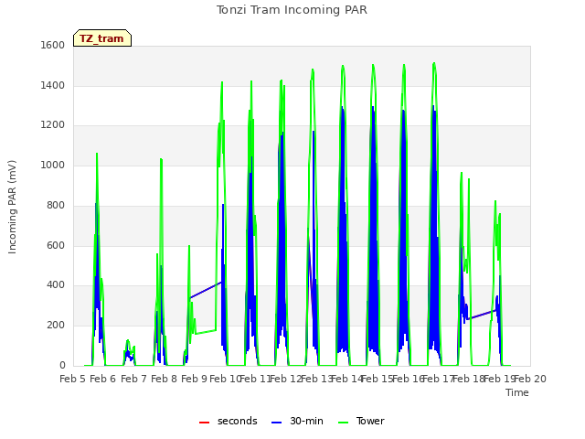Viewport: 585px width, 439px height.
Task: Toggle the Tower series legend entry
Action: click(361, 421)
